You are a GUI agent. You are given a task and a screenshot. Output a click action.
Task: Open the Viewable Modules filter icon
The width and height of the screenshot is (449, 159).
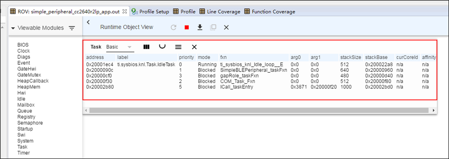[72, 28]
